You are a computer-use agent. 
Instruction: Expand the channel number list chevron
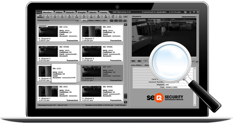click(x=125, y=17)
